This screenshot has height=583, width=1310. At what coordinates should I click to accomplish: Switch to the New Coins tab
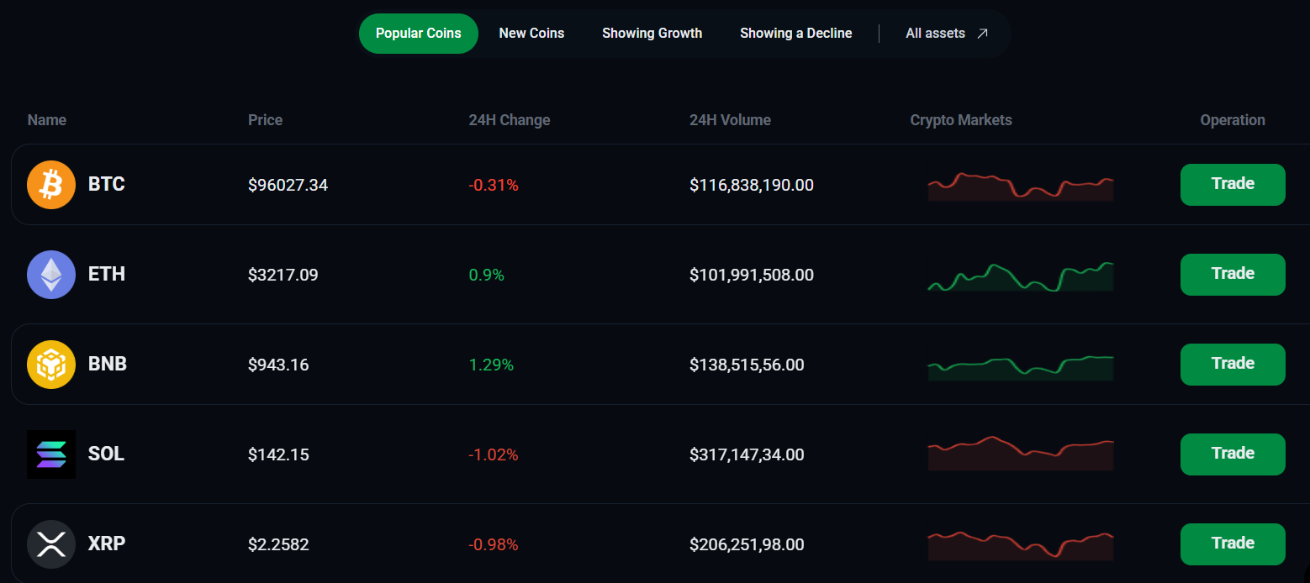click(531, 33)
